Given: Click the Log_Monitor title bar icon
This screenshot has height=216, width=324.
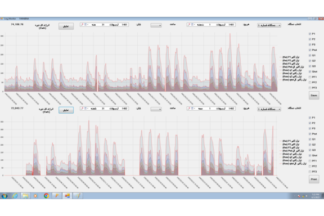Looking at the screenshot, I should tap(2, 19).
